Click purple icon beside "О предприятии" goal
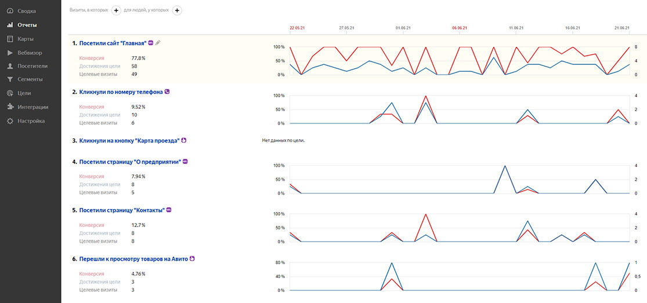Image resolution: width=647 pixels, height=303 pixels. pos(185,162)
